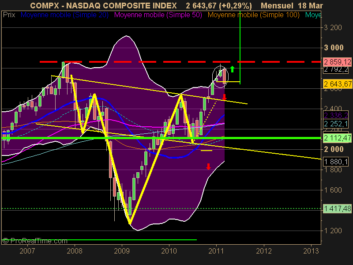Click the 2012 label on time axis
The width and height of the screenshot is (353, 265).
[x=264, y=251]
